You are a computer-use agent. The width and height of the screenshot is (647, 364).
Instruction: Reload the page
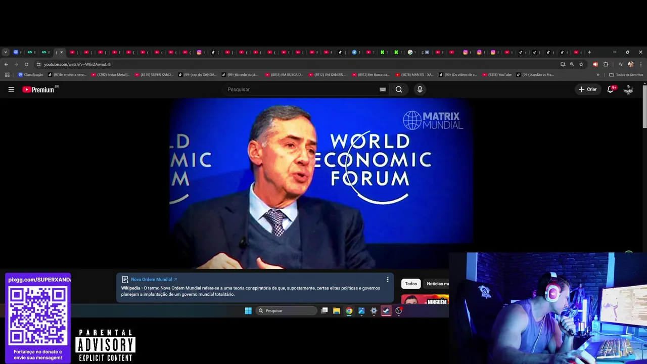(x=26, y=64)
